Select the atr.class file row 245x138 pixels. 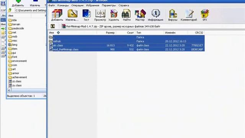click(x=127, y=45)
